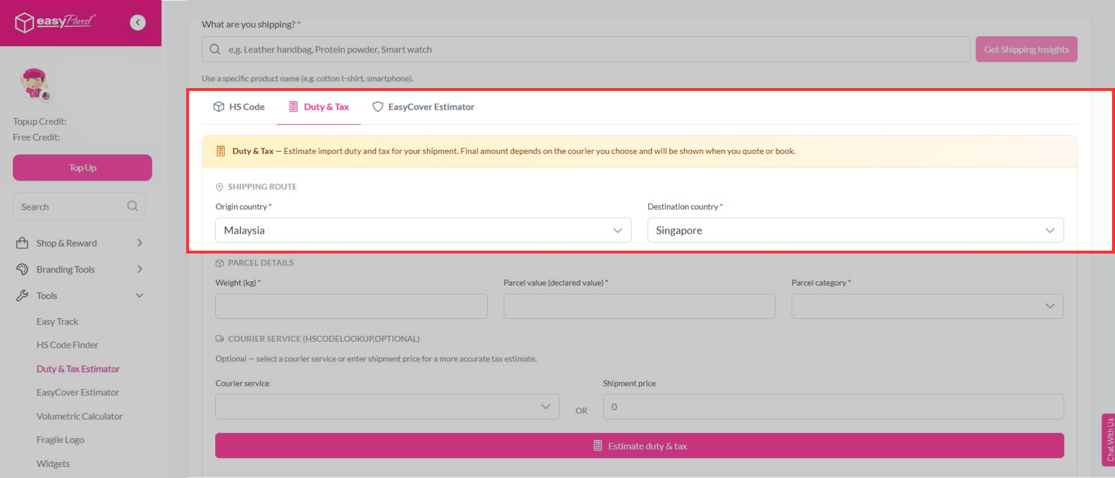
Task: Expand the Branding Tools menu
Action: [x=139, y=269]
